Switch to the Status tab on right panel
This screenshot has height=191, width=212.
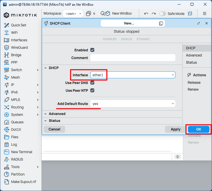pos(191,62)
